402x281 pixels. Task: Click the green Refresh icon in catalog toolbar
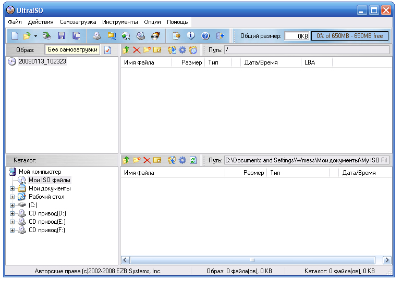click(x=193, y=160)
